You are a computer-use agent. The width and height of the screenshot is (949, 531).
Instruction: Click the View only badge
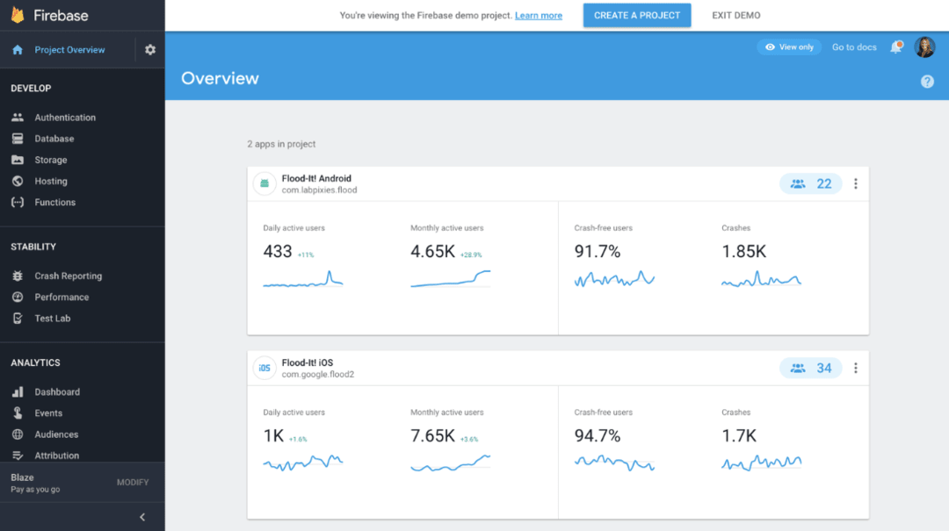pos(788,47)
